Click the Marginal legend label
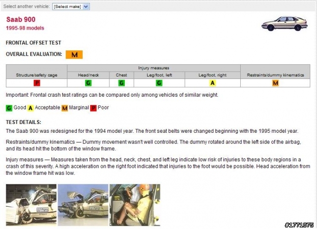 [79, 108]
